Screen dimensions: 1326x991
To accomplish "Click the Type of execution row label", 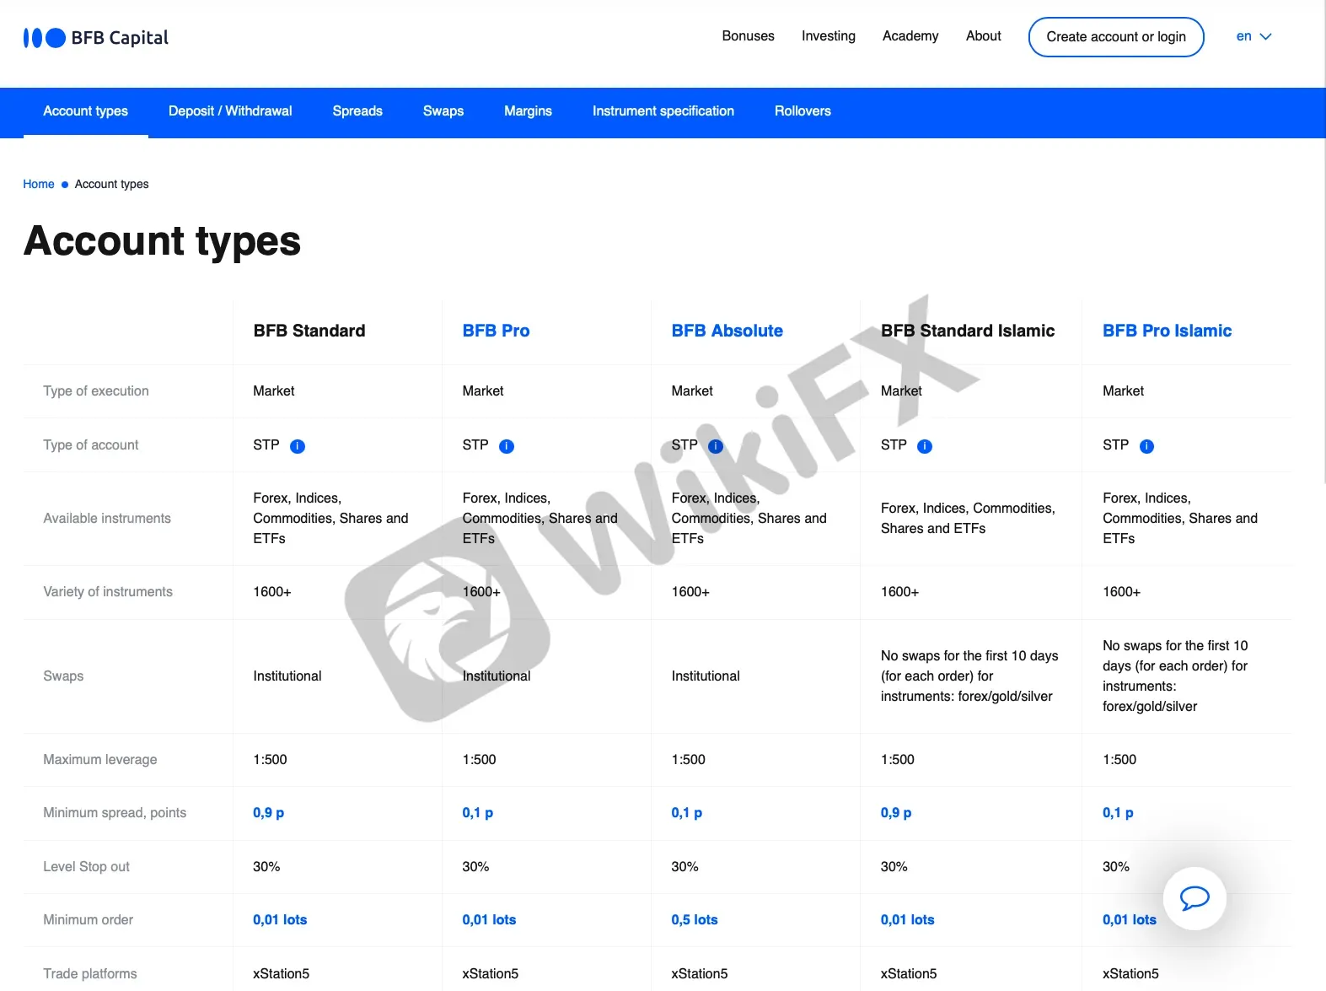I will [96, 391].
